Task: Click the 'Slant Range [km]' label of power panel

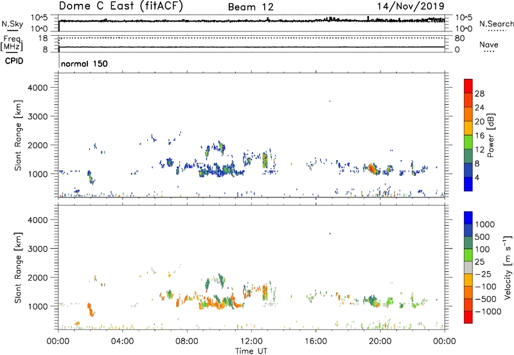Action: pos(18,135)
